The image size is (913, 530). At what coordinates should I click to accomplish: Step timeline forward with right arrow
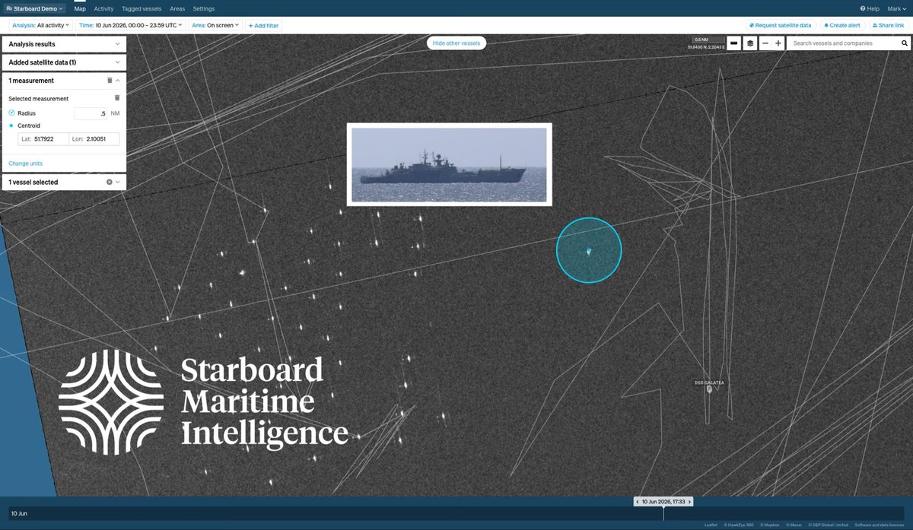click(x=689, y=502)
